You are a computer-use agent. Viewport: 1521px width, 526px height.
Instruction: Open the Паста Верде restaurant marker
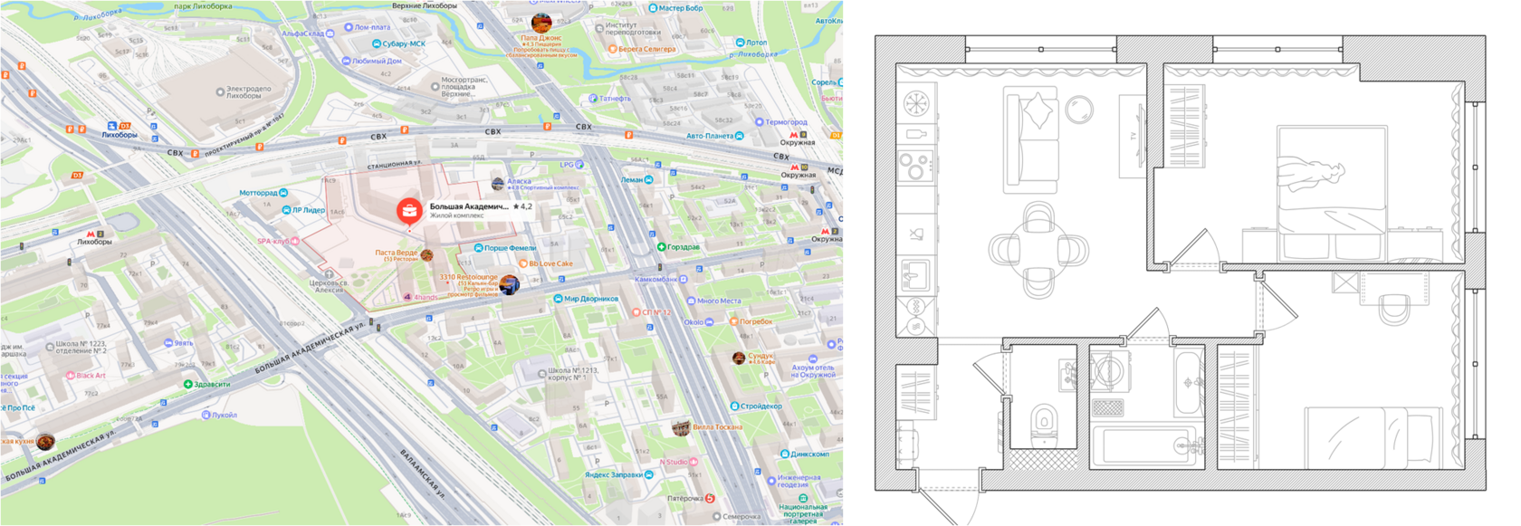426,255
